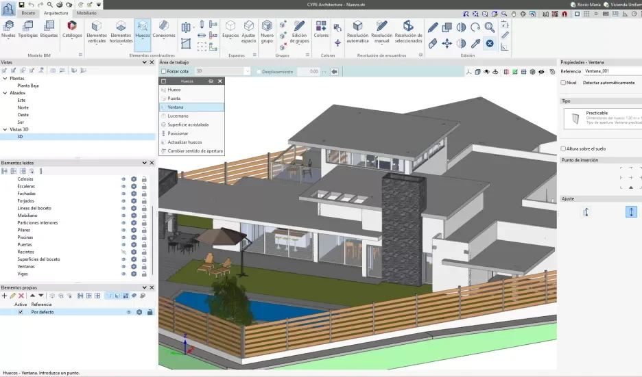The image size is (642, 377).
Task: Switch to the Mobiliario ribbon tab
Action: 86,13
